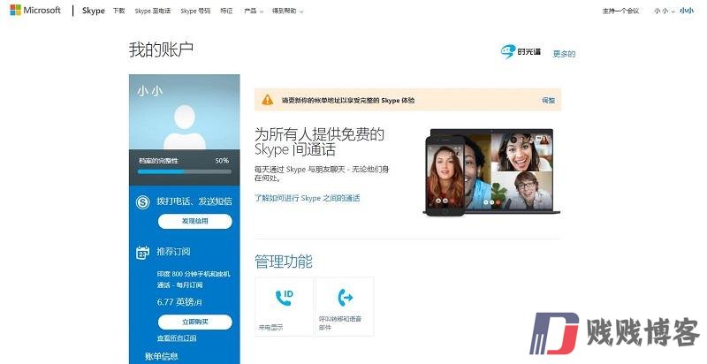Open the 更多的 more link

click(564, 54)
